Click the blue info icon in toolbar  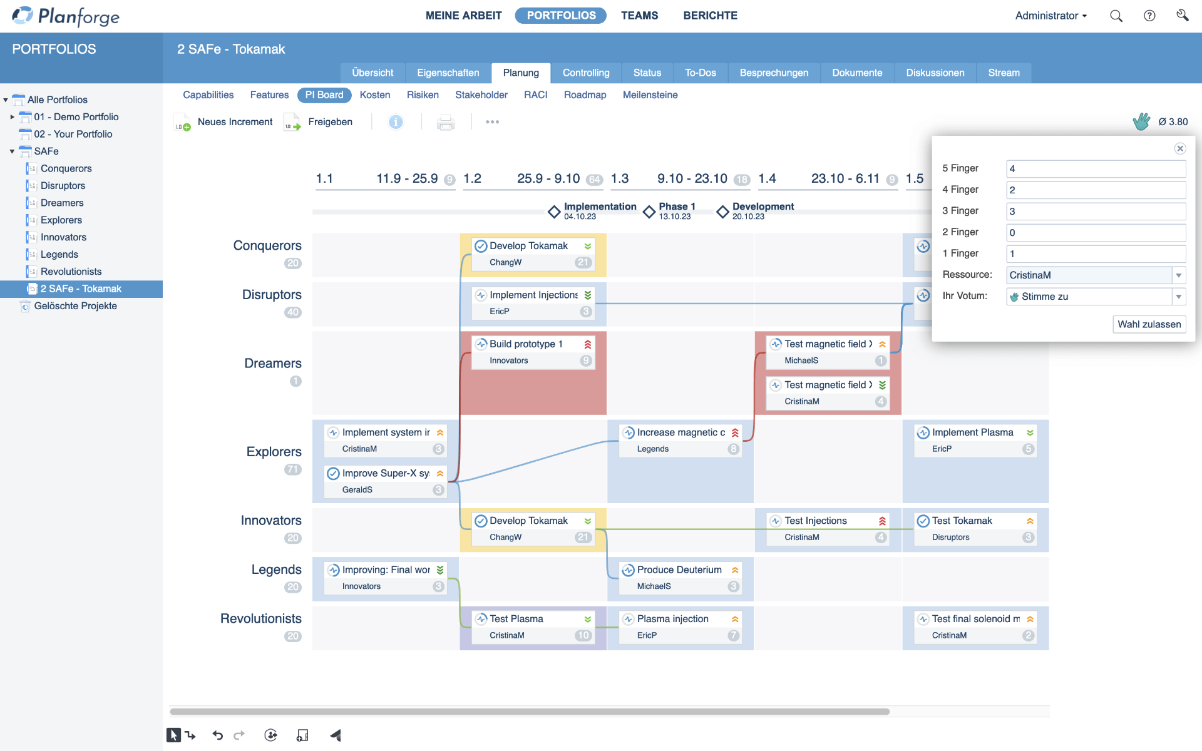tap(396, 122)
